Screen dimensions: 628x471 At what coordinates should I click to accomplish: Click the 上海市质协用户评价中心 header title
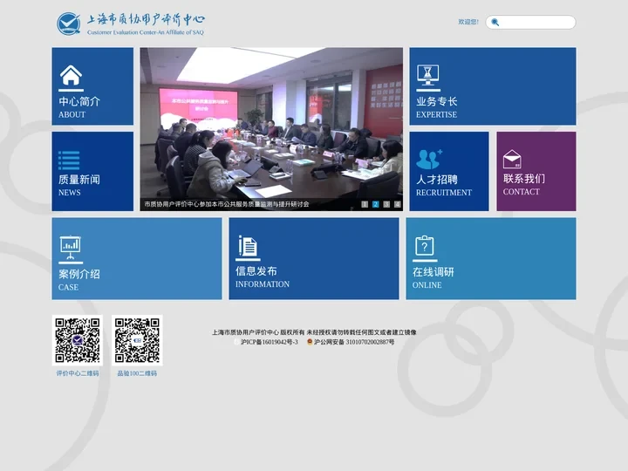click(146, 19)
